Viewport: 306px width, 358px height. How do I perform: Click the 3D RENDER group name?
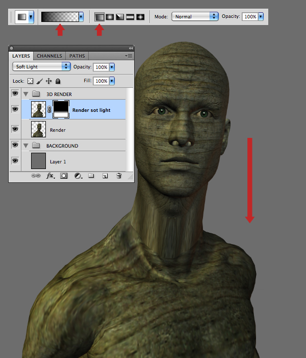(59, 94)
